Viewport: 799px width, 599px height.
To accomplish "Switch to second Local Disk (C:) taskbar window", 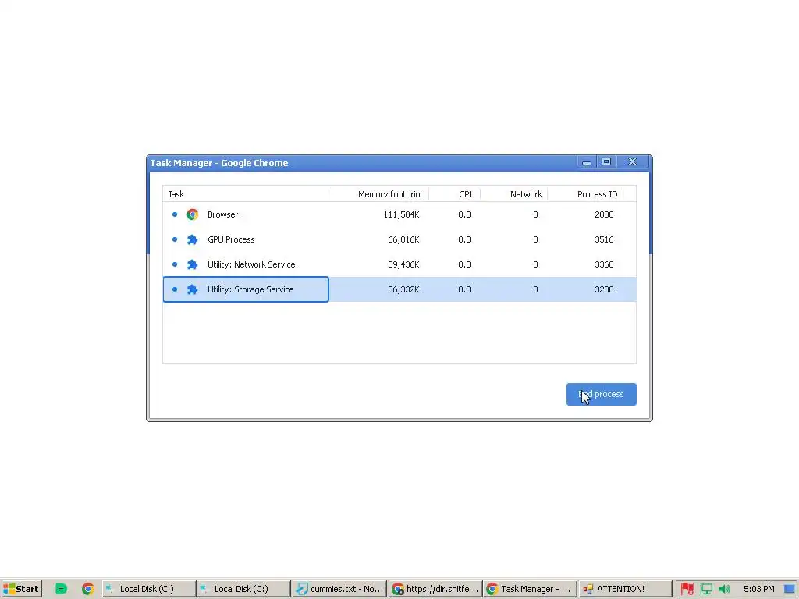I will [243, 589].
